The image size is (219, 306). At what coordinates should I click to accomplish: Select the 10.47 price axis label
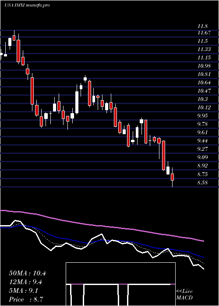click(204, 91)
